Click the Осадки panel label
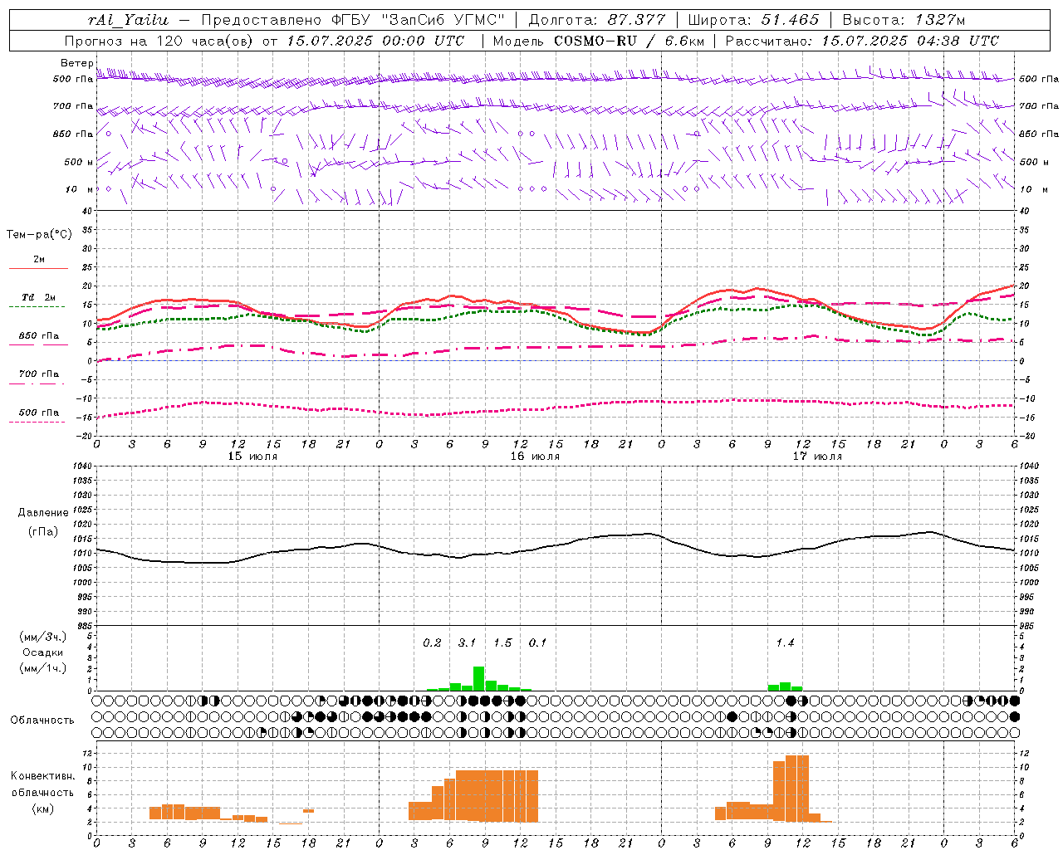Screen dimensions: 1063x850 click(x=43, y=652)
